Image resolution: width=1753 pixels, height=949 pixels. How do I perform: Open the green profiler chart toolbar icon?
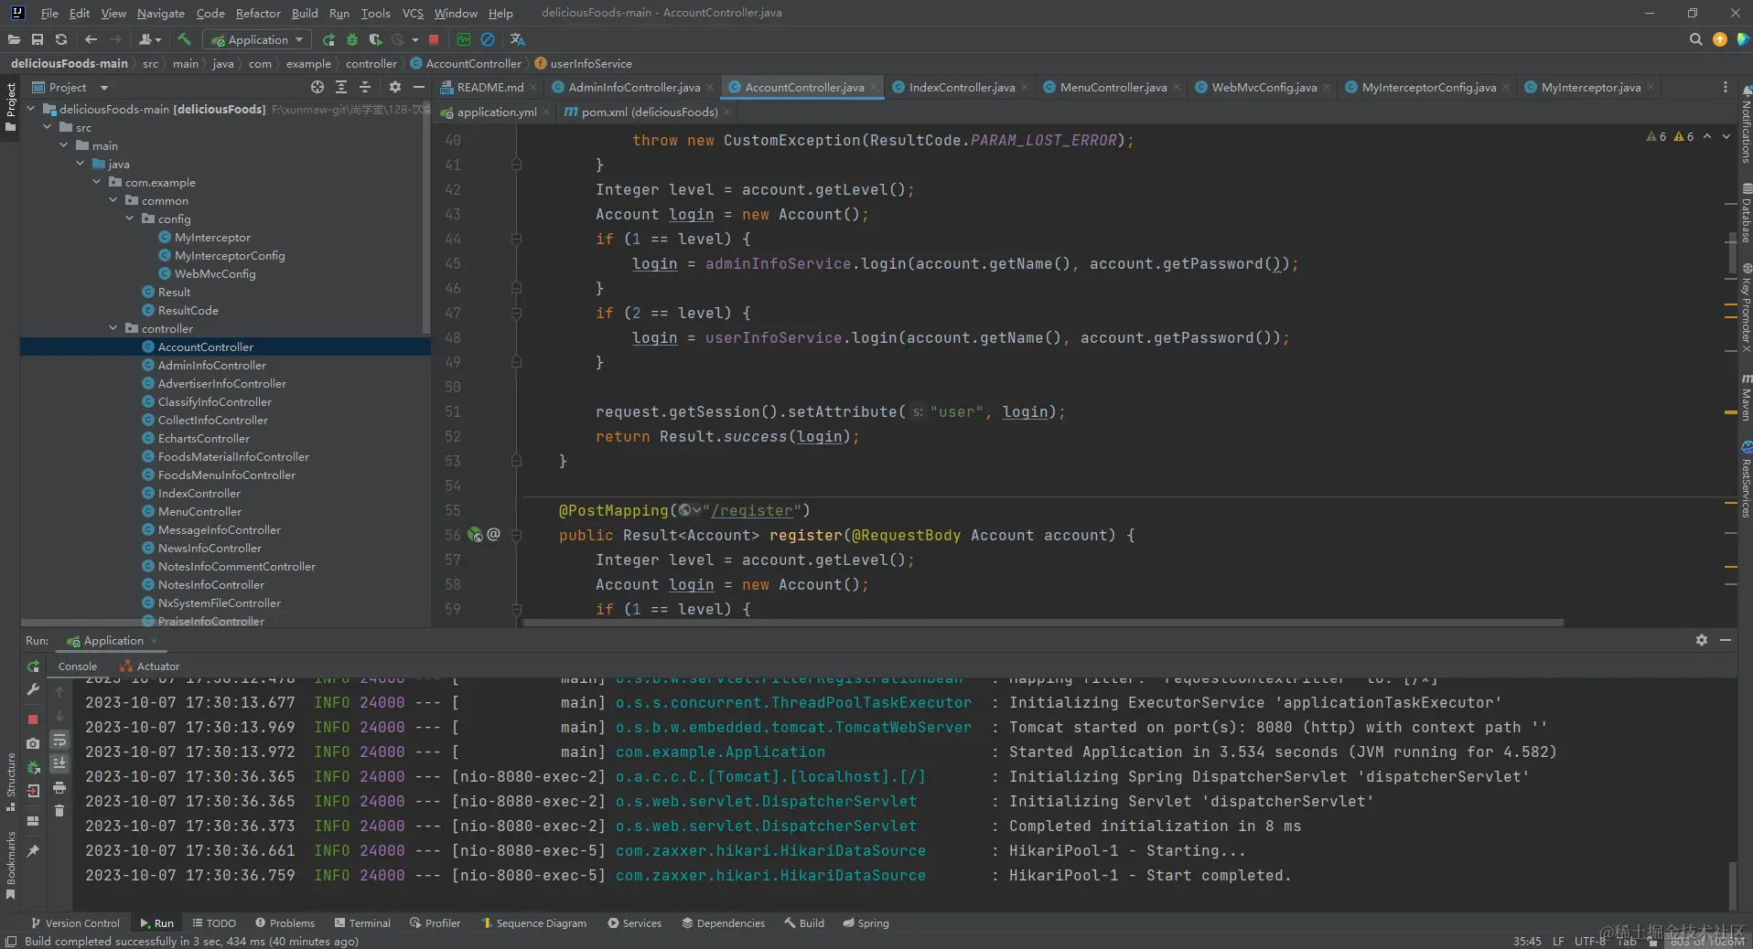464,39
